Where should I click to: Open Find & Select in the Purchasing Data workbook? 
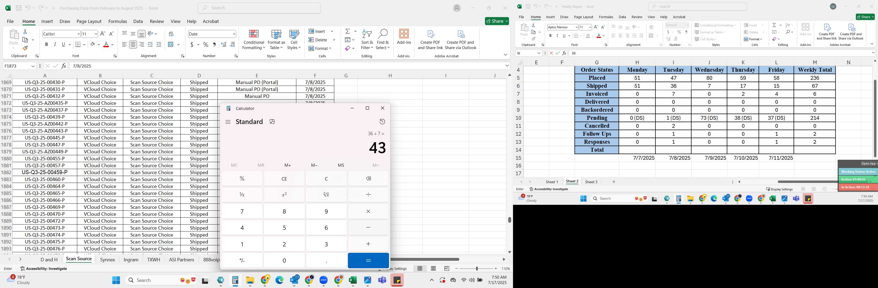point(382,40)
